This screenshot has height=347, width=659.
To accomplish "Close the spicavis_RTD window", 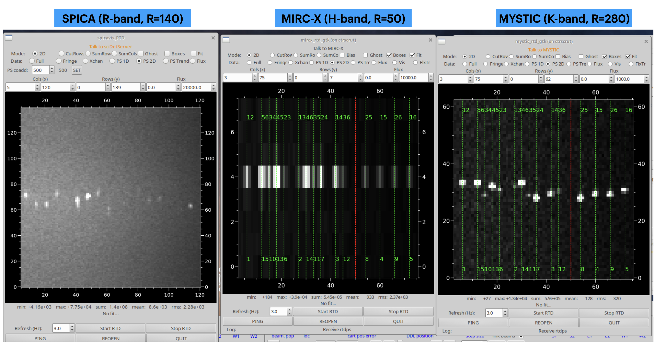I will pos(213,38).
